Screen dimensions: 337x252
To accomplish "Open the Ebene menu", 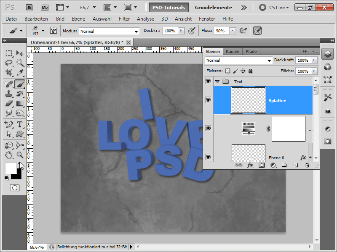I will coord(78,19).
